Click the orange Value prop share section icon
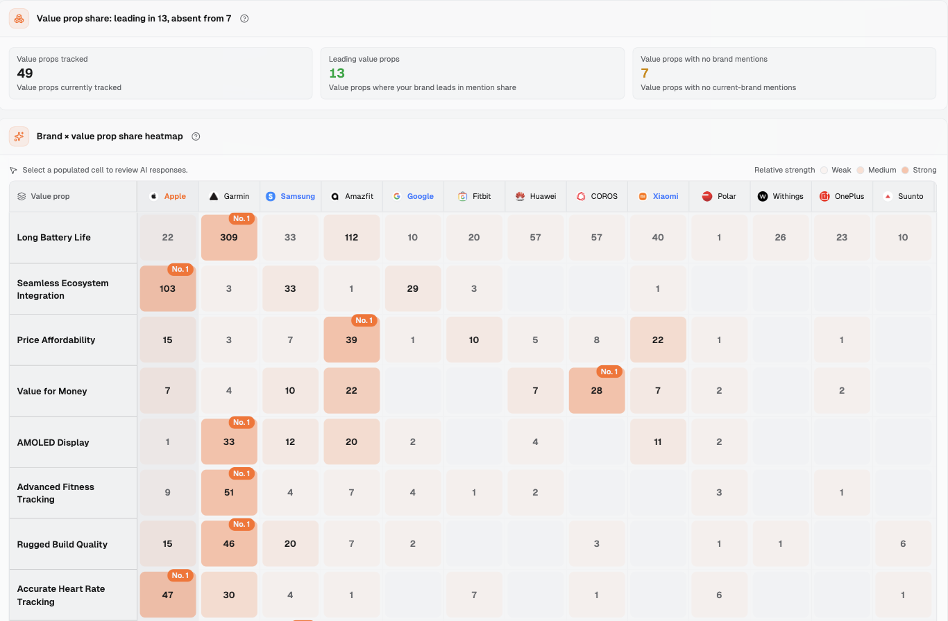Image resolution: width=948 pixels, height=621 pixels. tap(19, 19)
